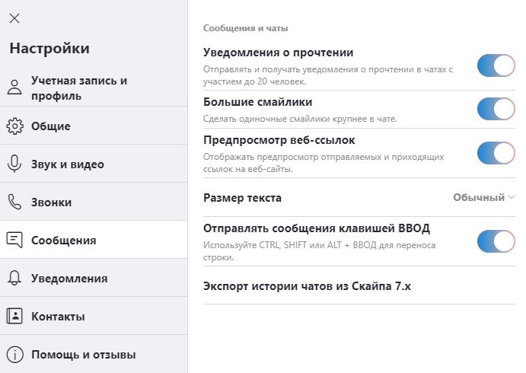Toggle web link previews off

point(496,153)
